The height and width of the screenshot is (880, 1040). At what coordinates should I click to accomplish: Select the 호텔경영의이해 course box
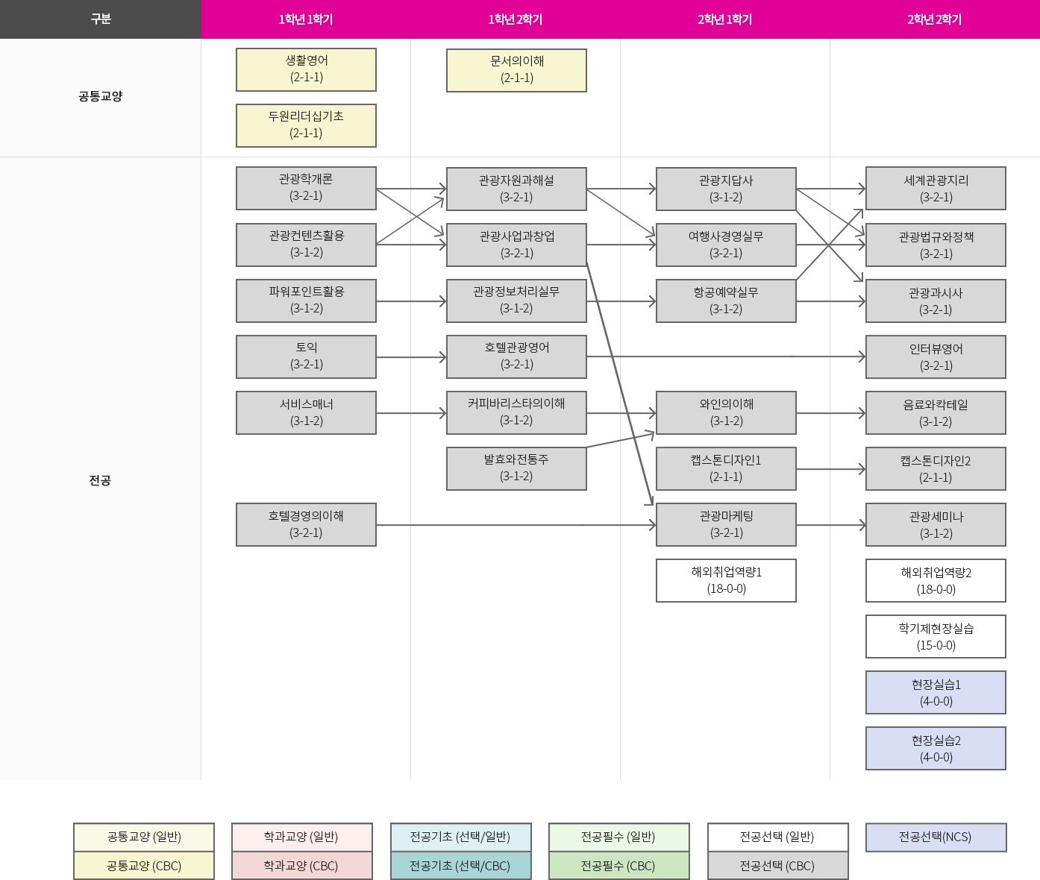click(x=306, y=524)
